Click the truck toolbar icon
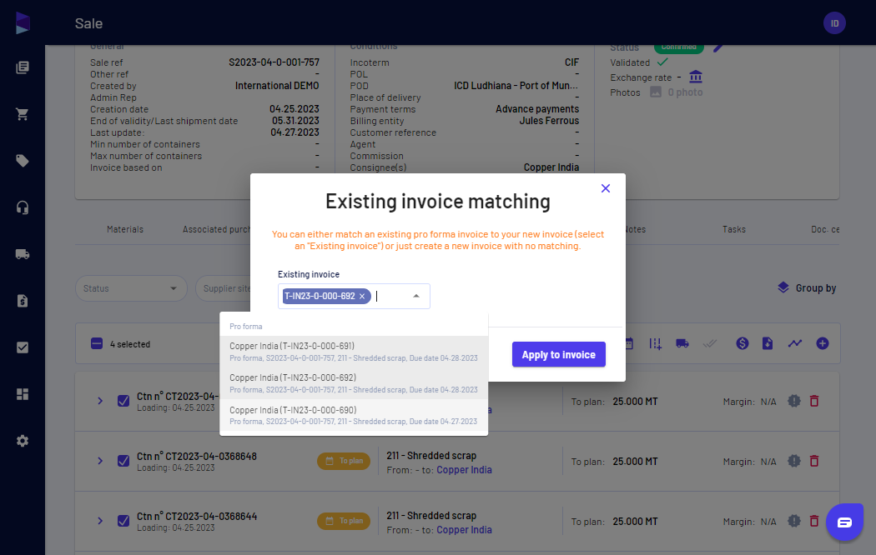 click(x=682, y=343)
